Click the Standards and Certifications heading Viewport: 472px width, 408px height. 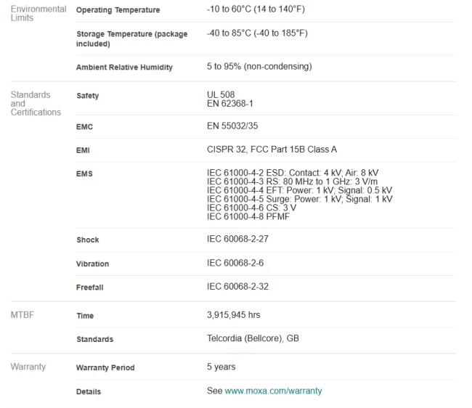click(36, 104)
